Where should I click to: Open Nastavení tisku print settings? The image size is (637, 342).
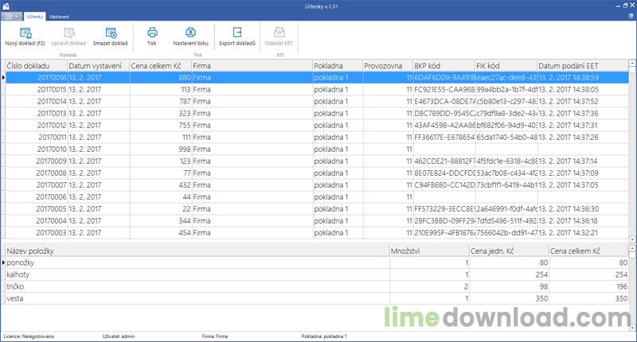(x=190, y=33)
